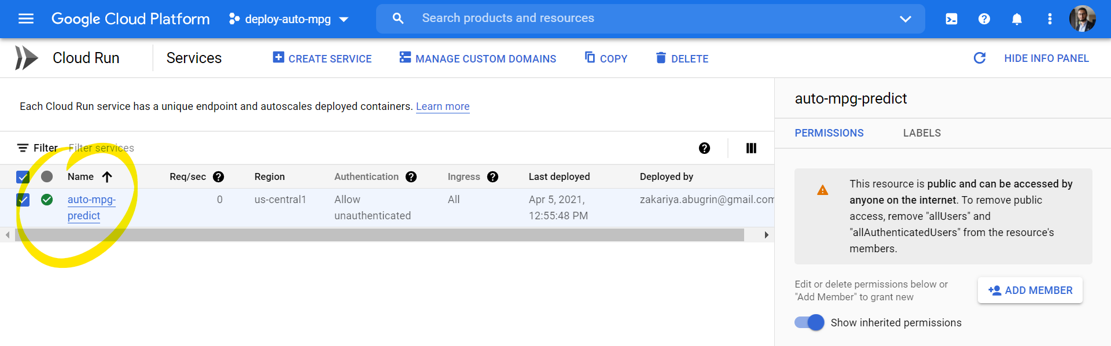Expand the search bar dropdown chevron
Screen dimensions: 1111x346
point(906,19)
